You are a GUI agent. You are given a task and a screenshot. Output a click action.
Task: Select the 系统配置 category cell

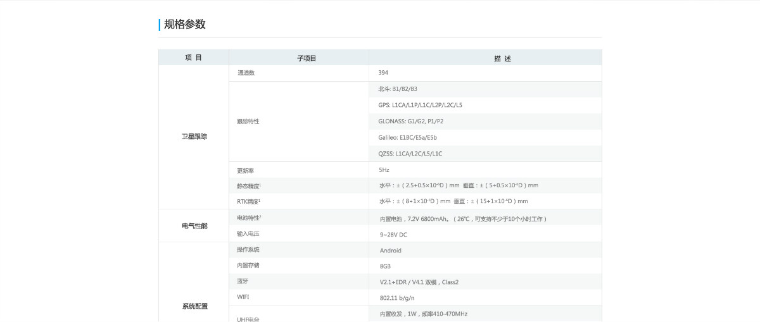pyautogui.click(x=194, y=306)
